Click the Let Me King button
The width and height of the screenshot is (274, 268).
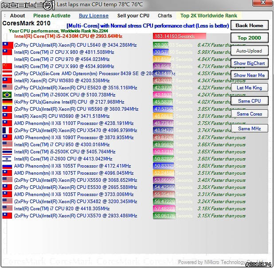249,88
